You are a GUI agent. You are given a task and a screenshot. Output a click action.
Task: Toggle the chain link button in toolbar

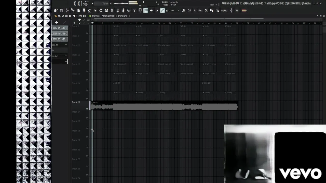[x=162, y=10]
